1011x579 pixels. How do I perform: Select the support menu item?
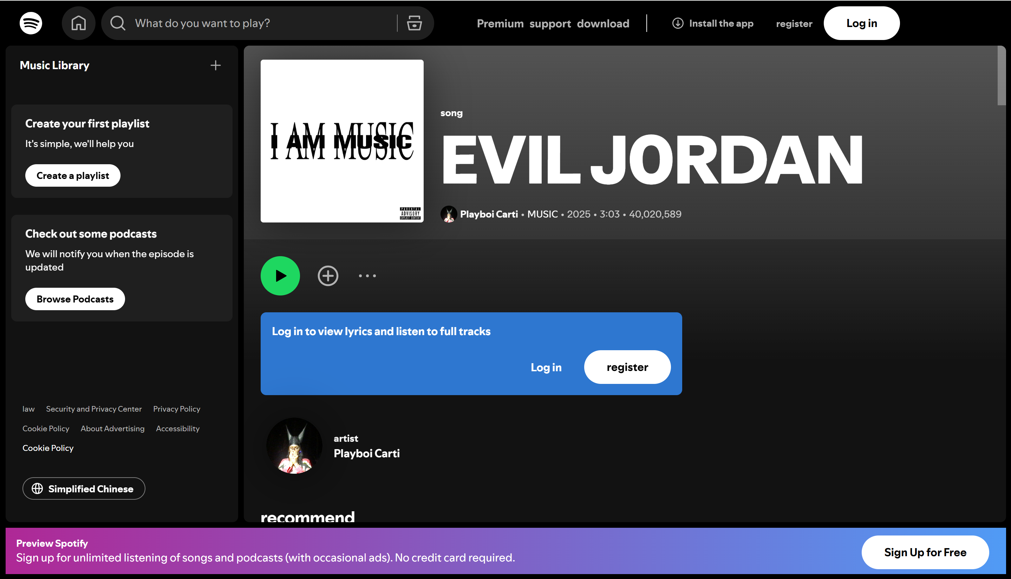[x=550, y=23]
